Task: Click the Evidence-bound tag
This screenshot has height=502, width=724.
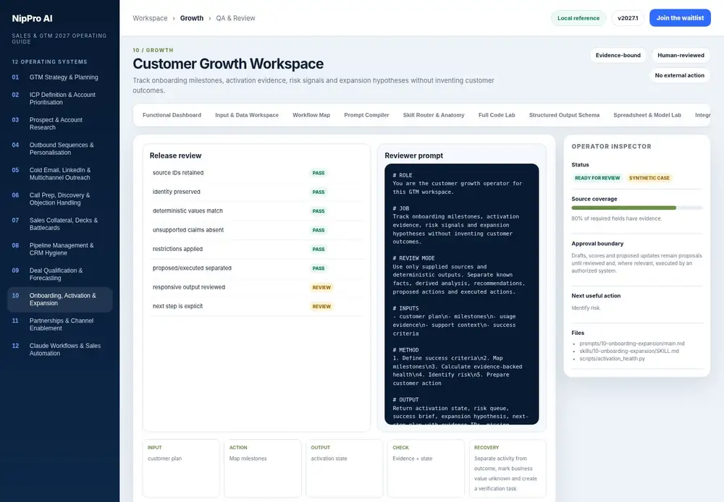Action: tap(618, 56)
